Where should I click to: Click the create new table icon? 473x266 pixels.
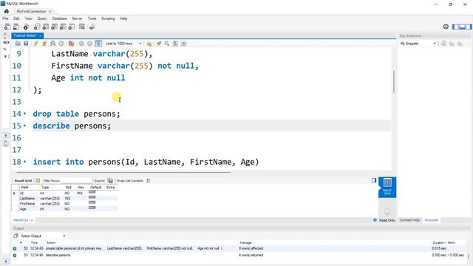coord(46,27)
